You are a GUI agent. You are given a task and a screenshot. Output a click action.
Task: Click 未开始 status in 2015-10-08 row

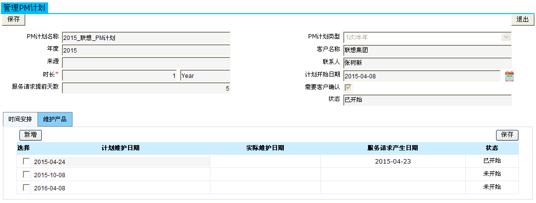pos(492,174)
